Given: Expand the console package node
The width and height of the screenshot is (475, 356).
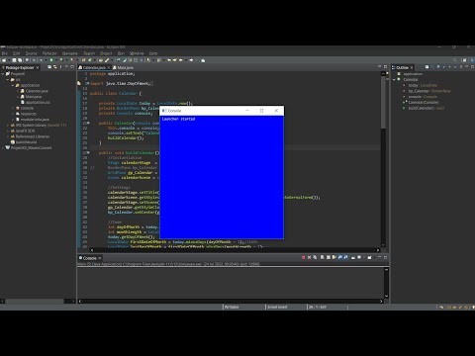Looking at the screenshot, I should [x=13, y=108].
